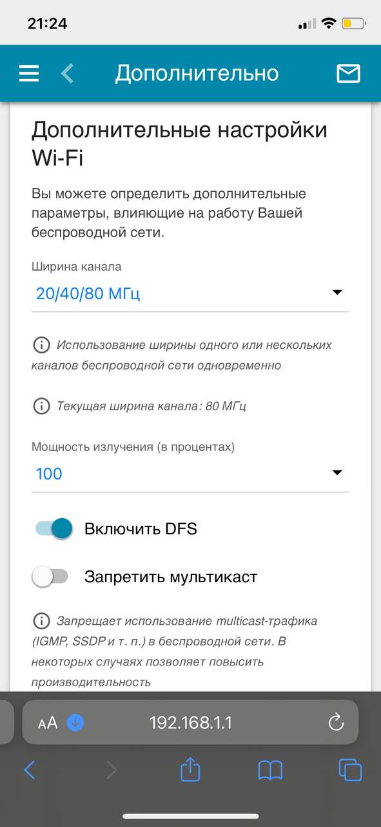Tap Safari's blue download arrow icon
Screen dimensions: 381x827
click(75, 723)
